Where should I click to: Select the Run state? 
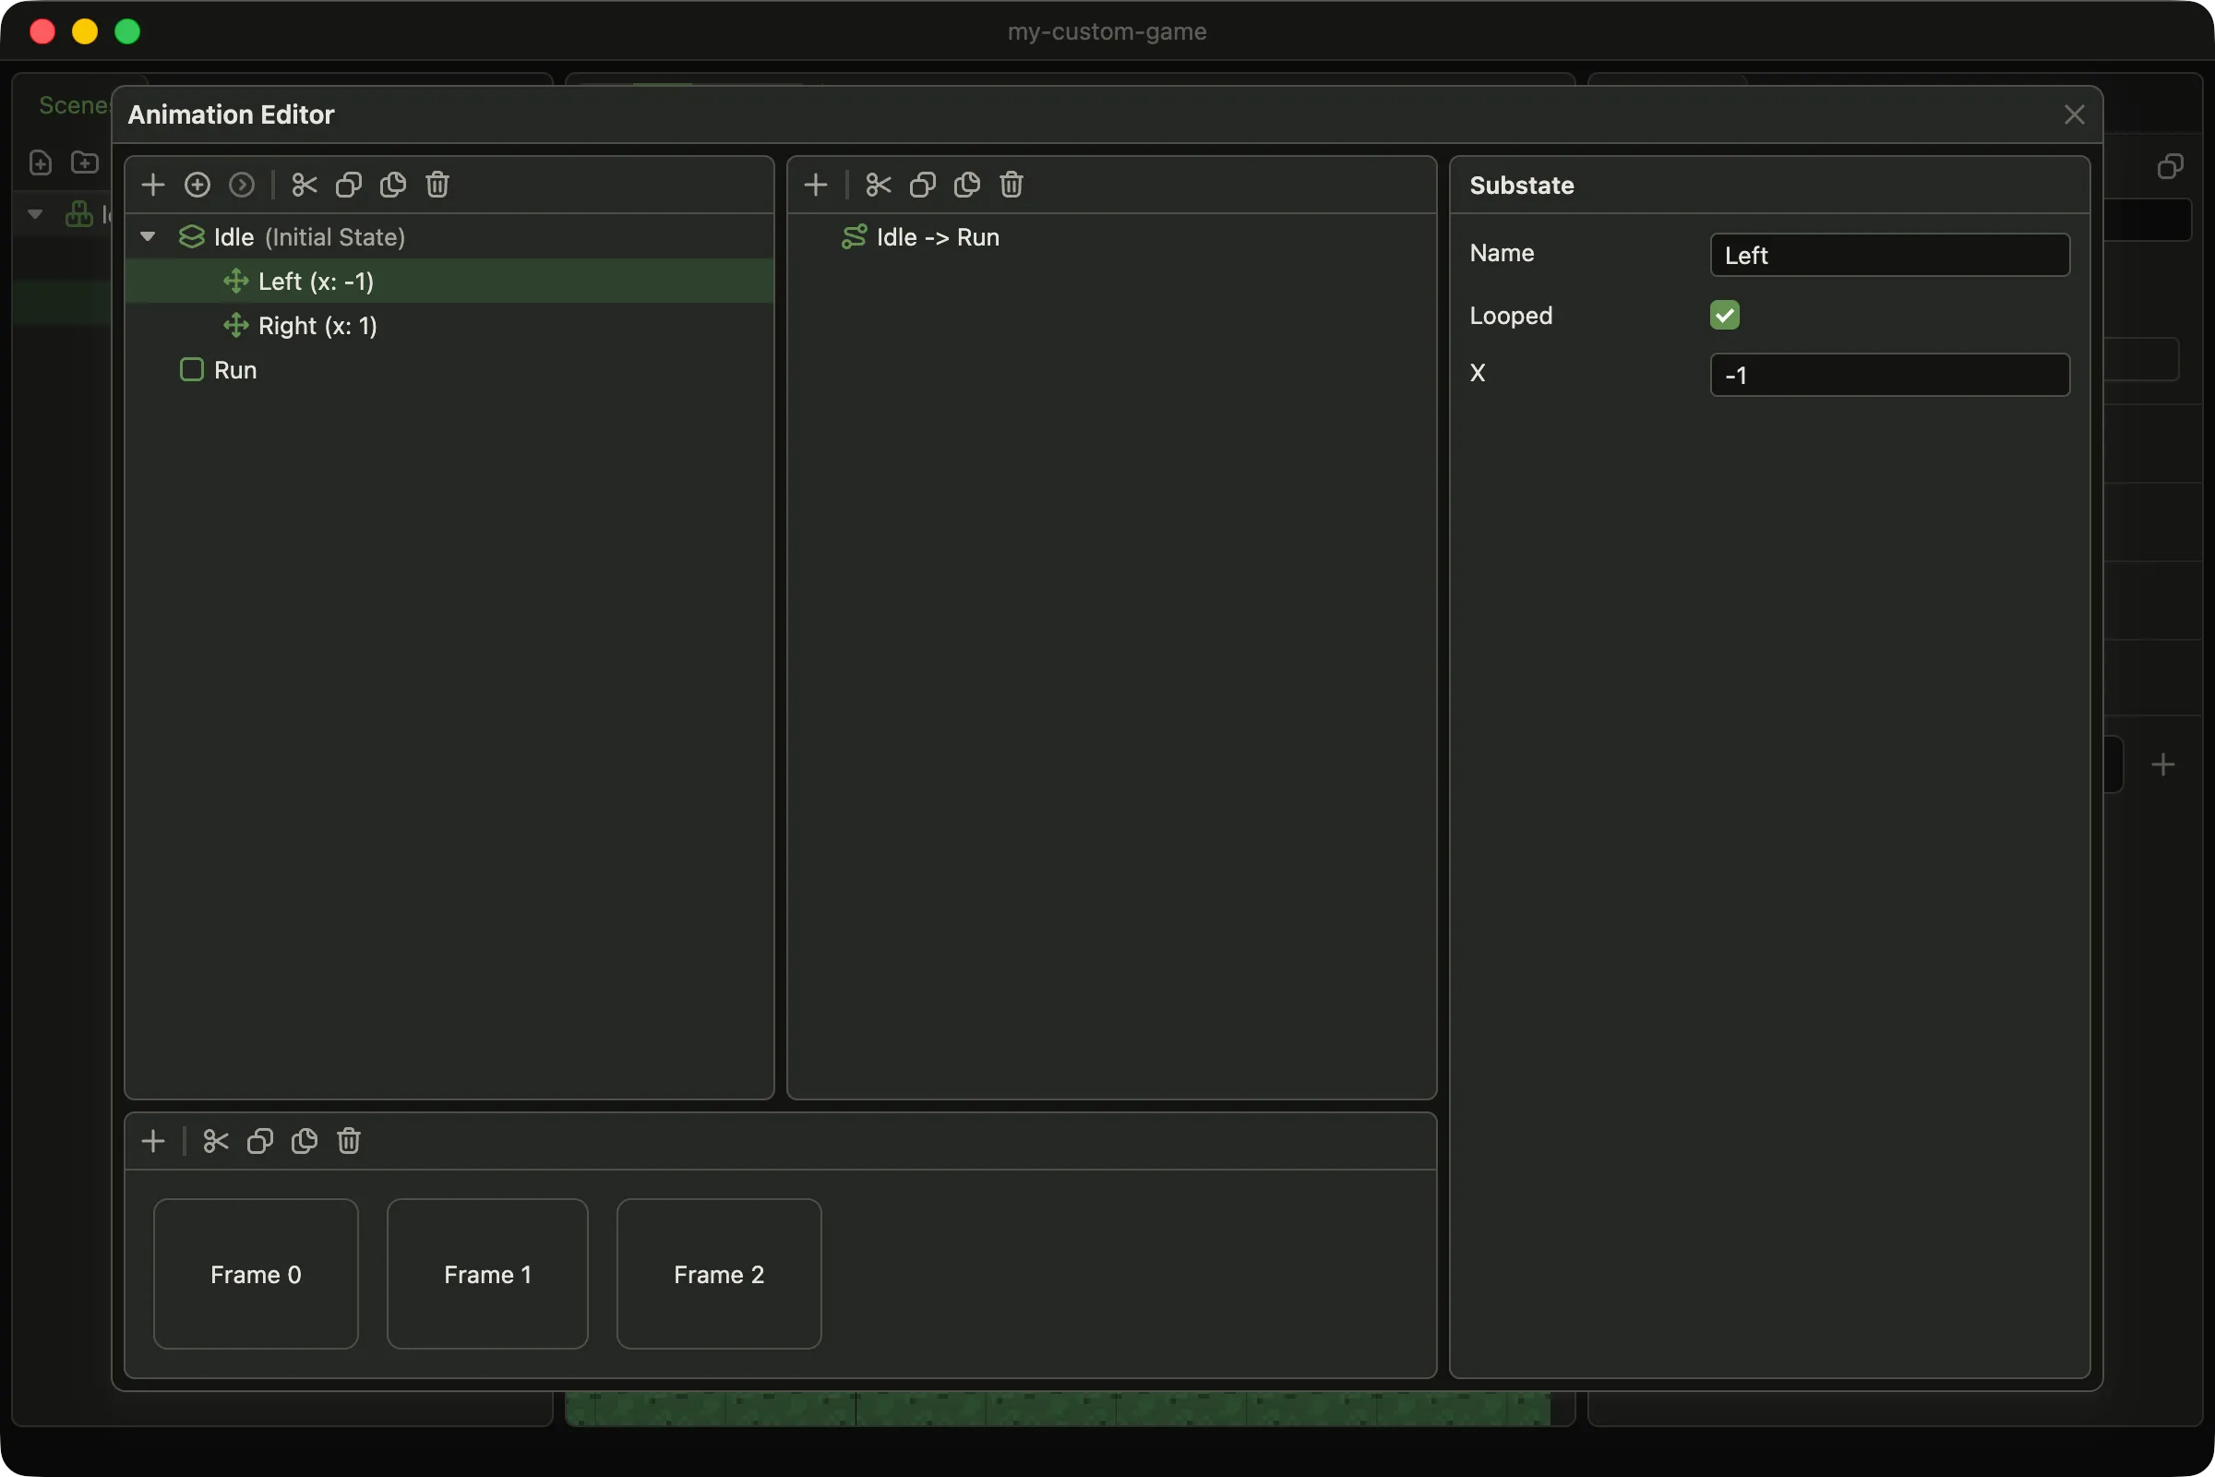449,369
